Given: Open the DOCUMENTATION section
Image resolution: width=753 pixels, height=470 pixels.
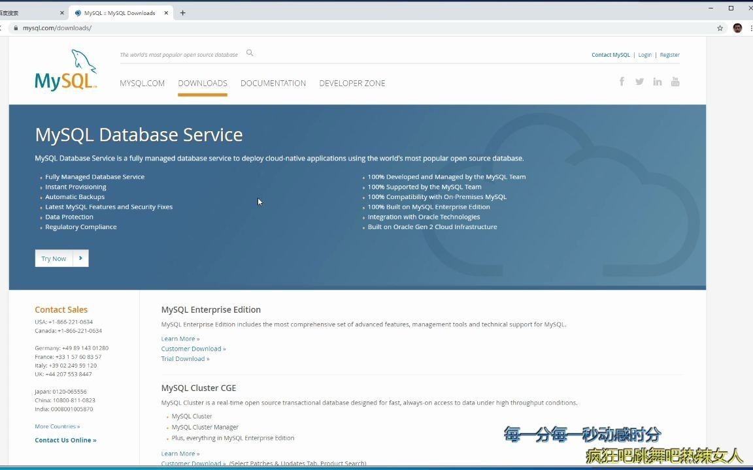Looking at the screenshot, I should tap(273, 83).
